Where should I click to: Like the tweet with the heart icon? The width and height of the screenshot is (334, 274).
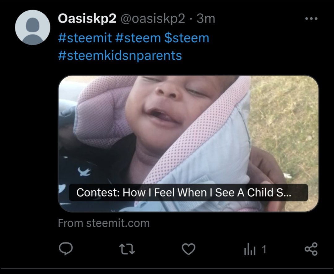coord(189,249)
